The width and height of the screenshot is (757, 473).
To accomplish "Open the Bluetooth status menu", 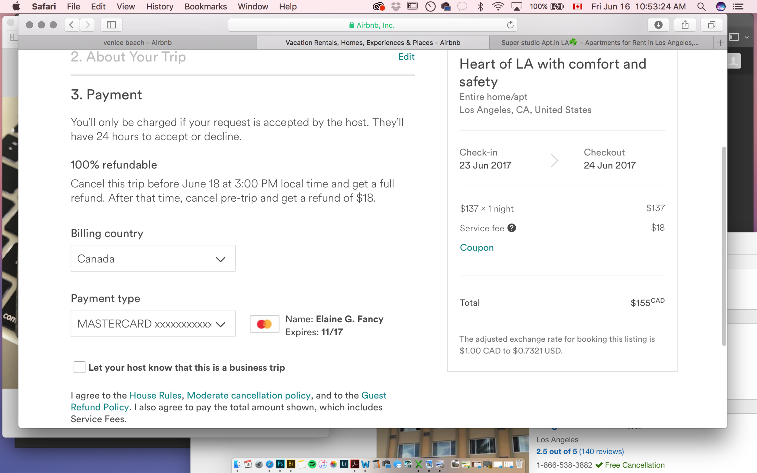I will pyautogui.click(x=480, y=7).
